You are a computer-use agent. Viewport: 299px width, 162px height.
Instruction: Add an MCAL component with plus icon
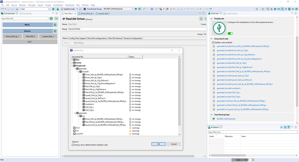(55, 25)
